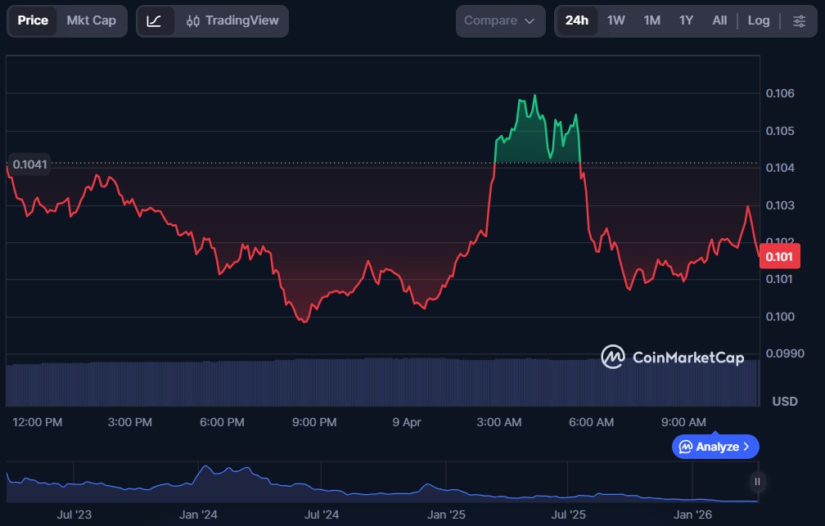Screen dimensions: 825x526
Task: Open the TradingView candlestick chart
Action: (232, 20)
